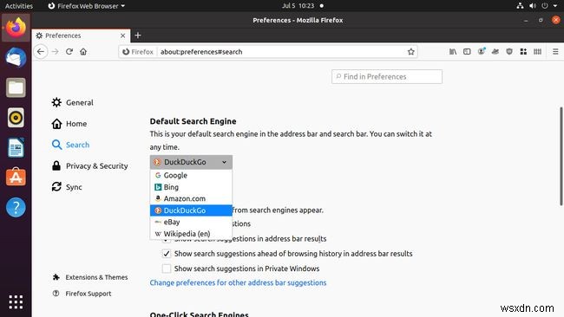
Task: Open Ubuntu Software in the dock
Action: [x=16, y=178]
